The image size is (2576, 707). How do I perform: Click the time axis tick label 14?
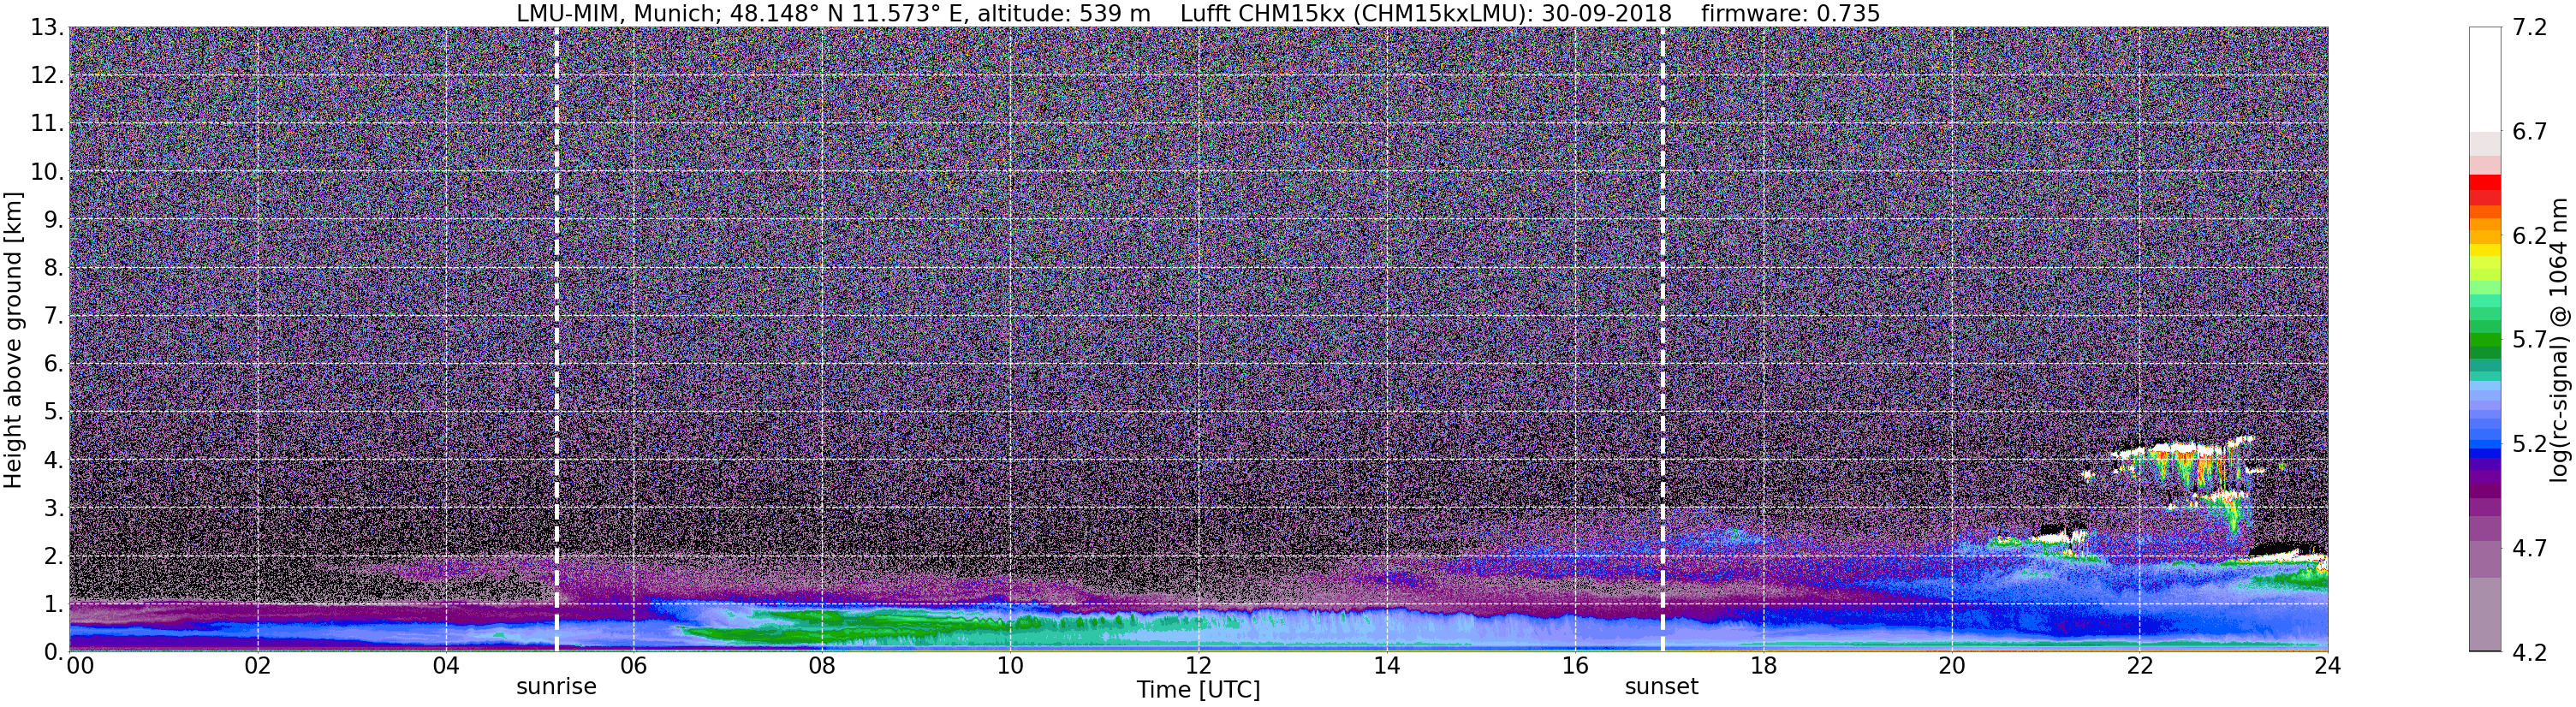tap(1386, 666)
